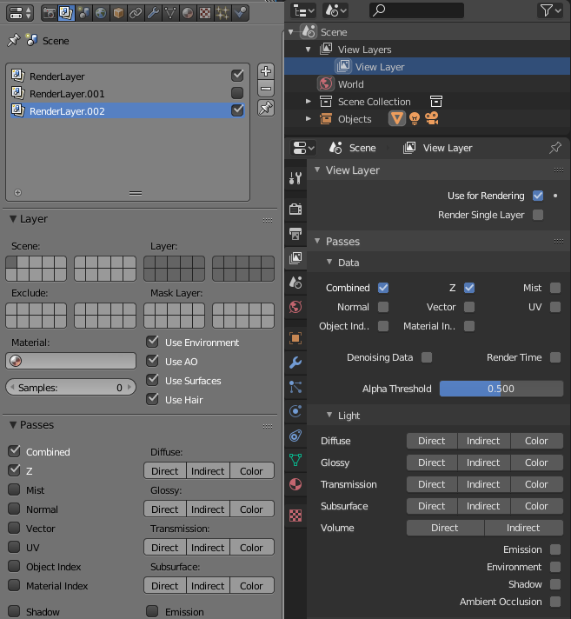Uncheck Use Environment
Image resolution: width=571 pixels, height=619 pixels.
coord(152,342)
